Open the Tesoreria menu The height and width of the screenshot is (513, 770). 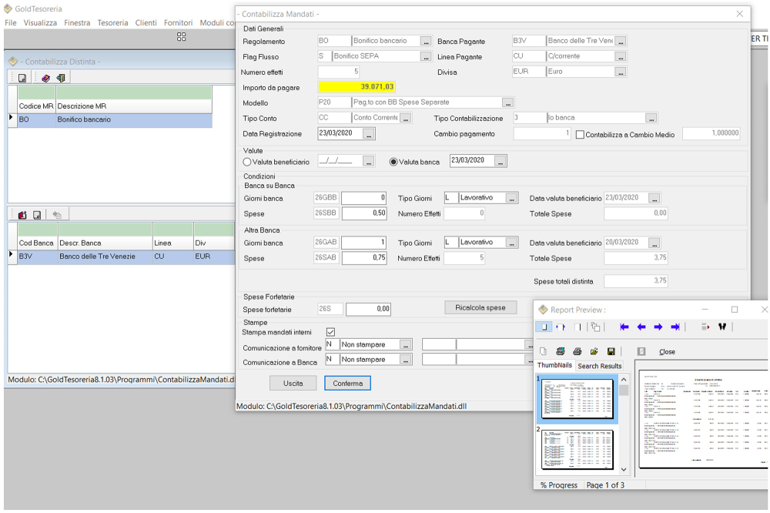pos(112,23)
